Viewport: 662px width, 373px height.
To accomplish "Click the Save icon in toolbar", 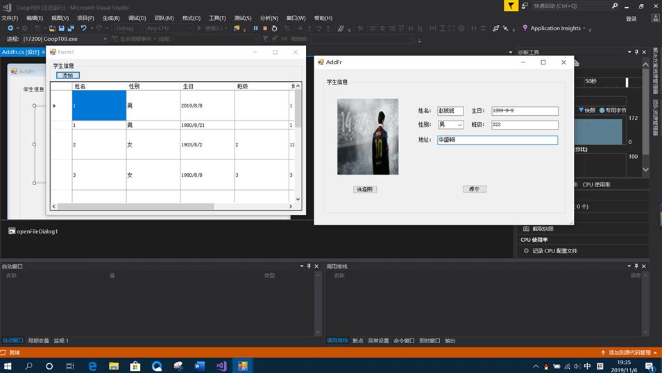I will click(62, 28).
